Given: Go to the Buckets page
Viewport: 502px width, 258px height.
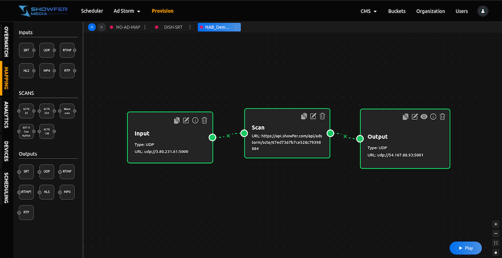Looking at the screenshot, I should tap(396, 11).
